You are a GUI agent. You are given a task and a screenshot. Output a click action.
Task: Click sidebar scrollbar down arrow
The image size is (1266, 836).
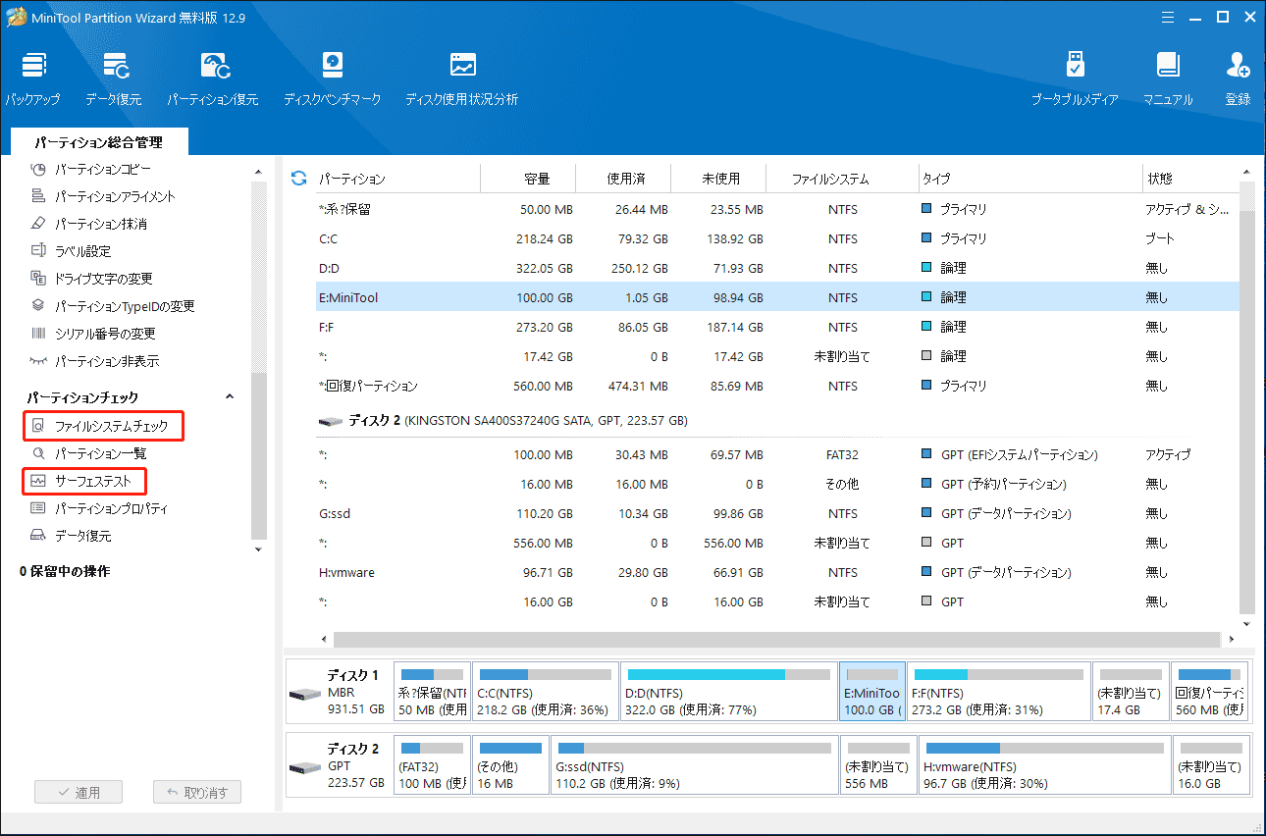pos(259,549)
